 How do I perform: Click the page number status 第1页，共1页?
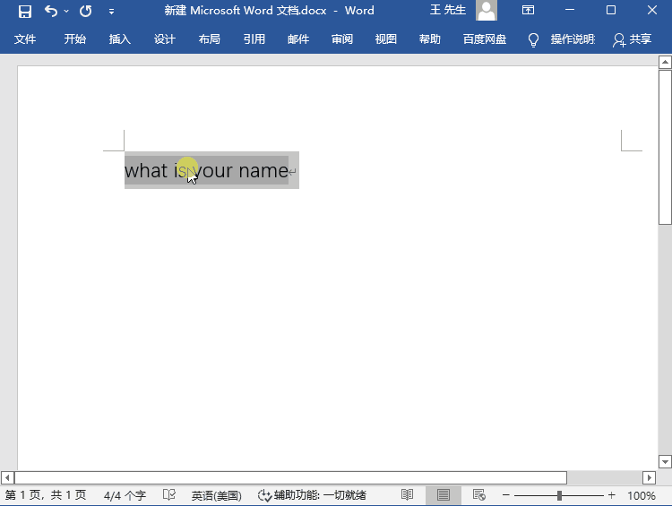click(x=46, y=495)
